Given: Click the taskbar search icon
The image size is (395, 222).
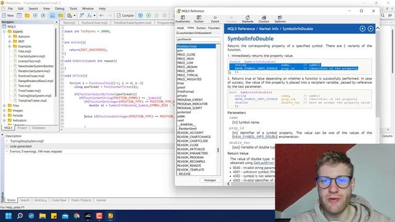Looking at the screenshot, I should click(x=20, y=216).
